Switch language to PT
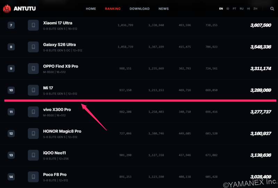Image resolution: width=278 pixels, height=188 pixels. 234,9
